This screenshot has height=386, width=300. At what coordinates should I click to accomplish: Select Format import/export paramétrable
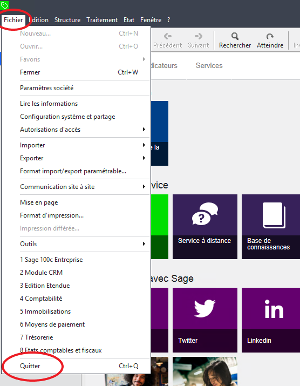[76, 171]
